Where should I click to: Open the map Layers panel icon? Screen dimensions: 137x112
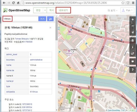click(x=132, y=41)
